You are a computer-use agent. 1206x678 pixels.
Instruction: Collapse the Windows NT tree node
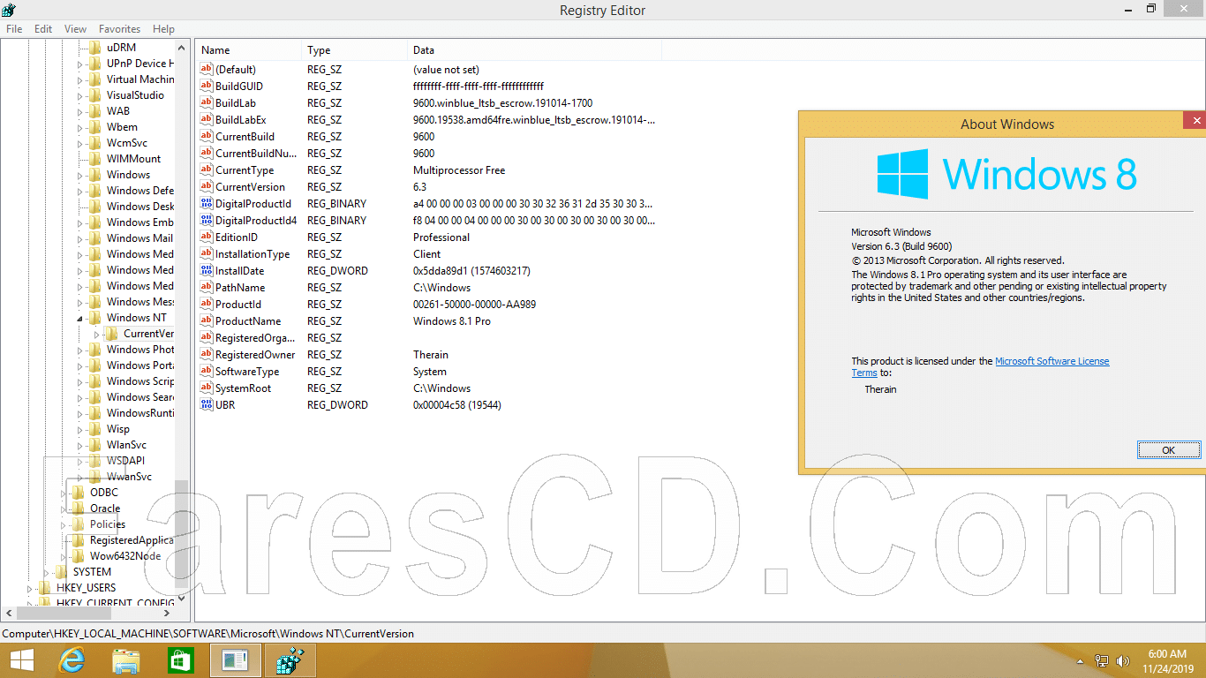pos(80,318)
